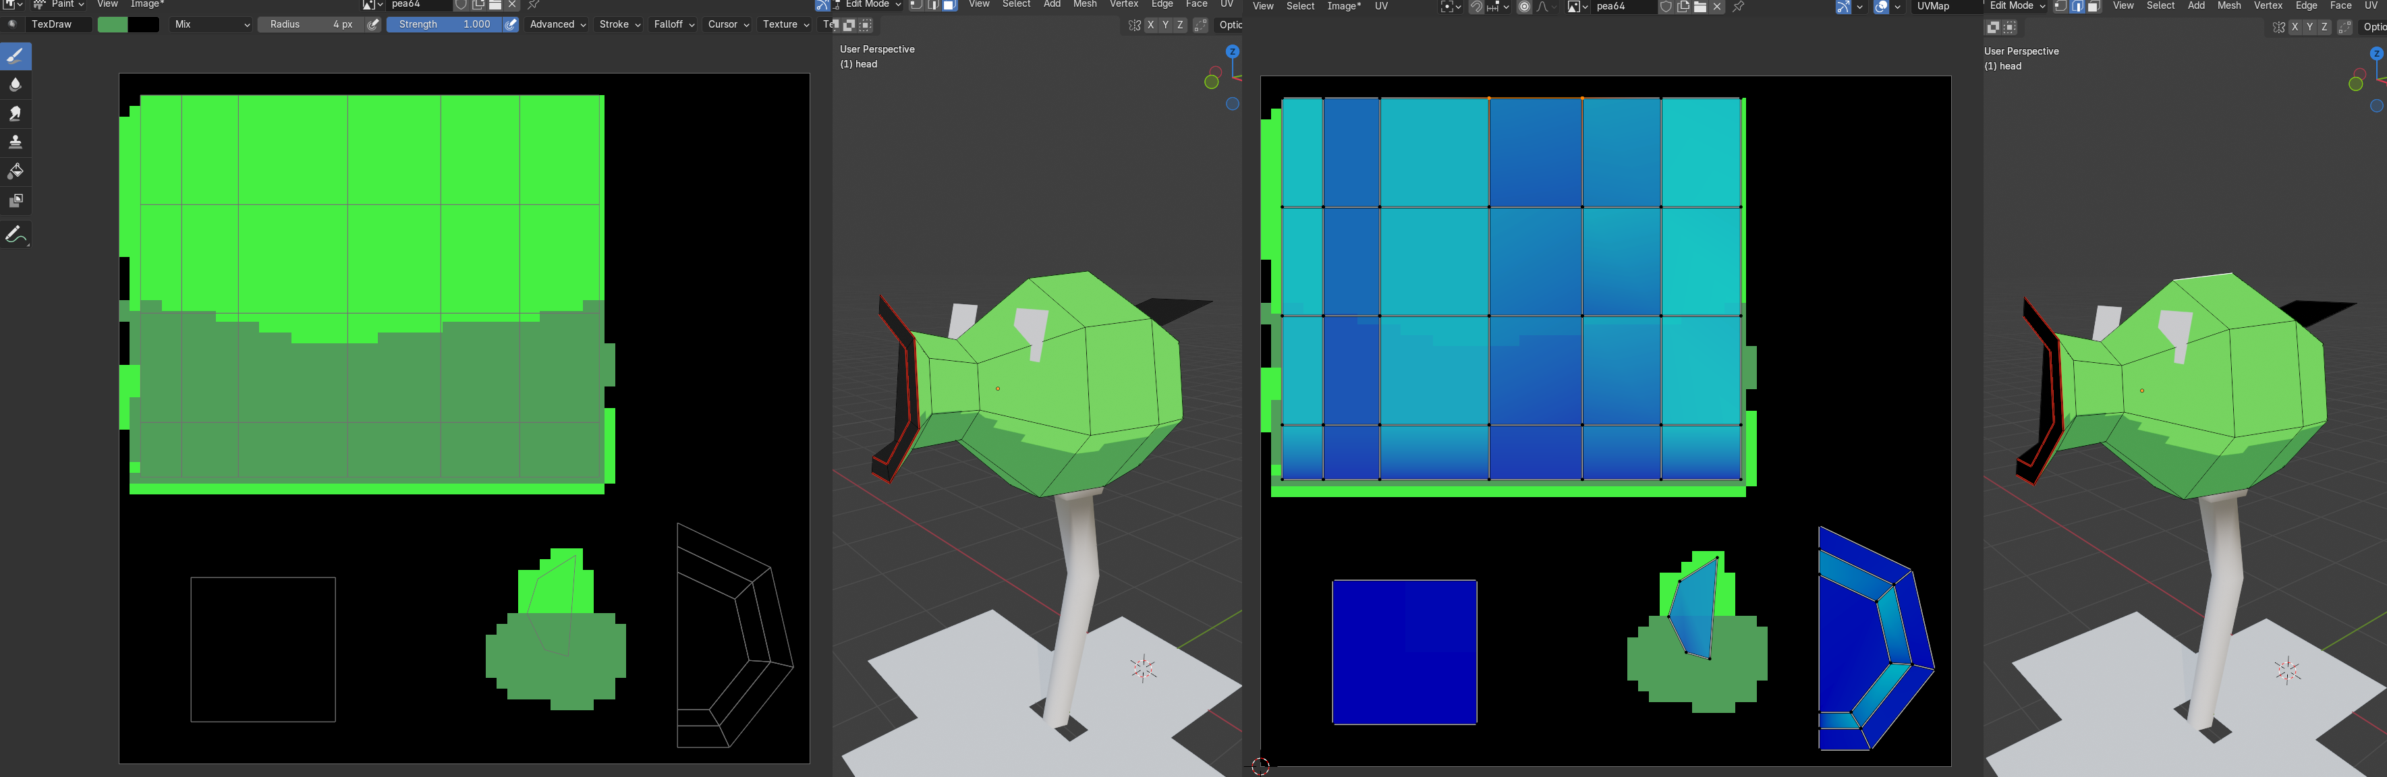Toggle proportional editing in UV editor
Image resolution: width=2387 pixels, height=777 pixels.
click(1524, 7)
